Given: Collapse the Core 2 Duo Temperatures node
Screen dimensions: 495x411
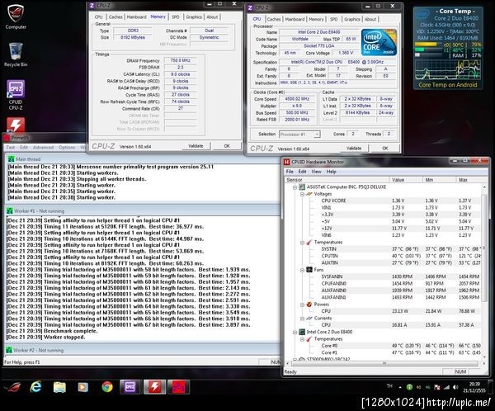Looking at the screenshot, I should tap(302, 339).
